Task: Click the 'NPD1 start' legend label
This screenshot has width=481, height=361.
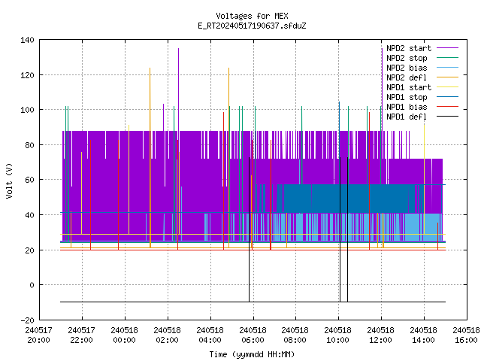Action: (x=409, y=87)
